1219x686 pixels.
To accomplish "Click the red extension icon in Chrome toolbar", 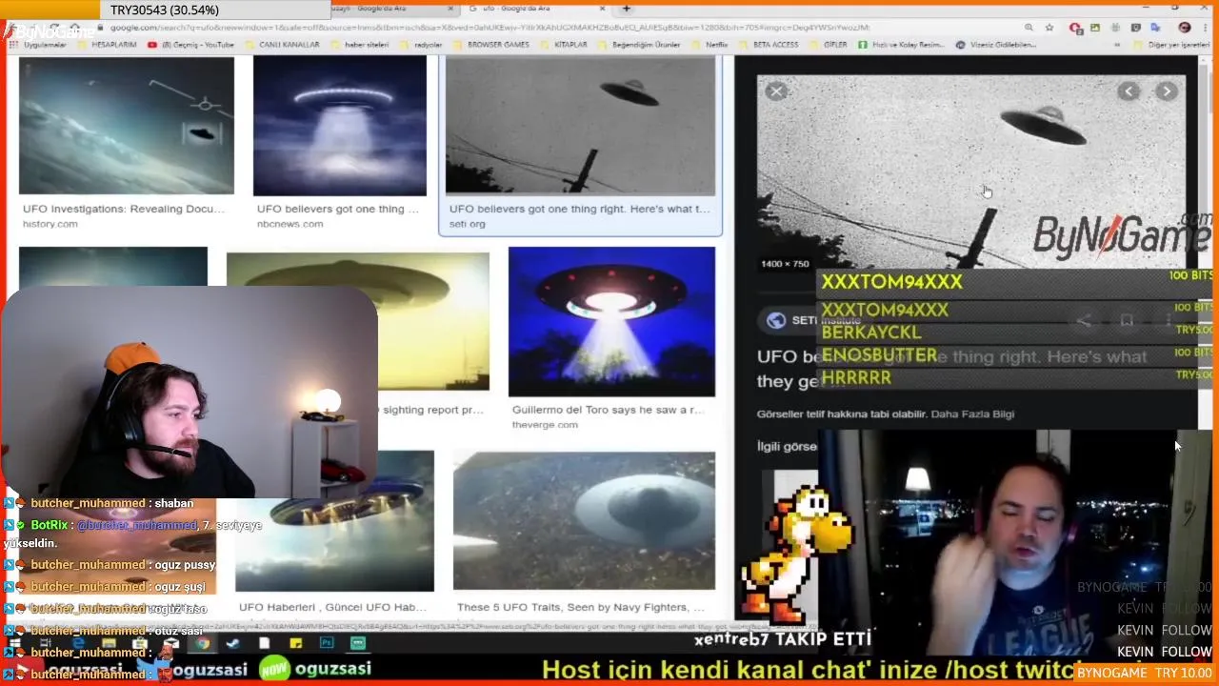I will [1075, 28].
